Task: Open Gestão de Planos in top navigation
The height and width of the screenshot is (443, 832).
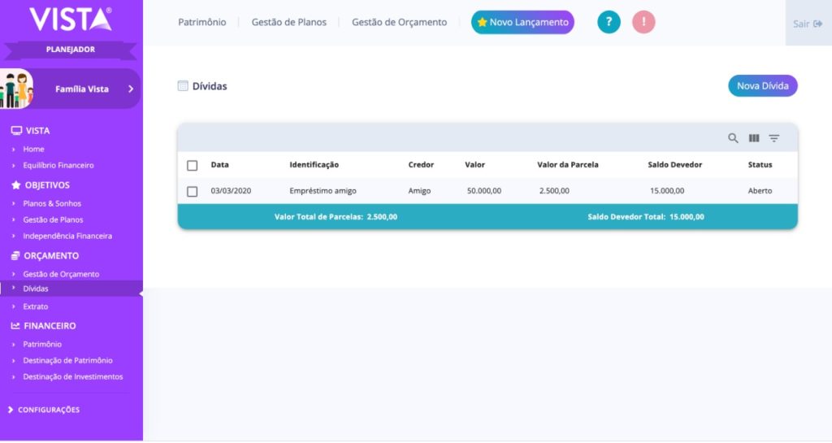Action: coord(288,23)
